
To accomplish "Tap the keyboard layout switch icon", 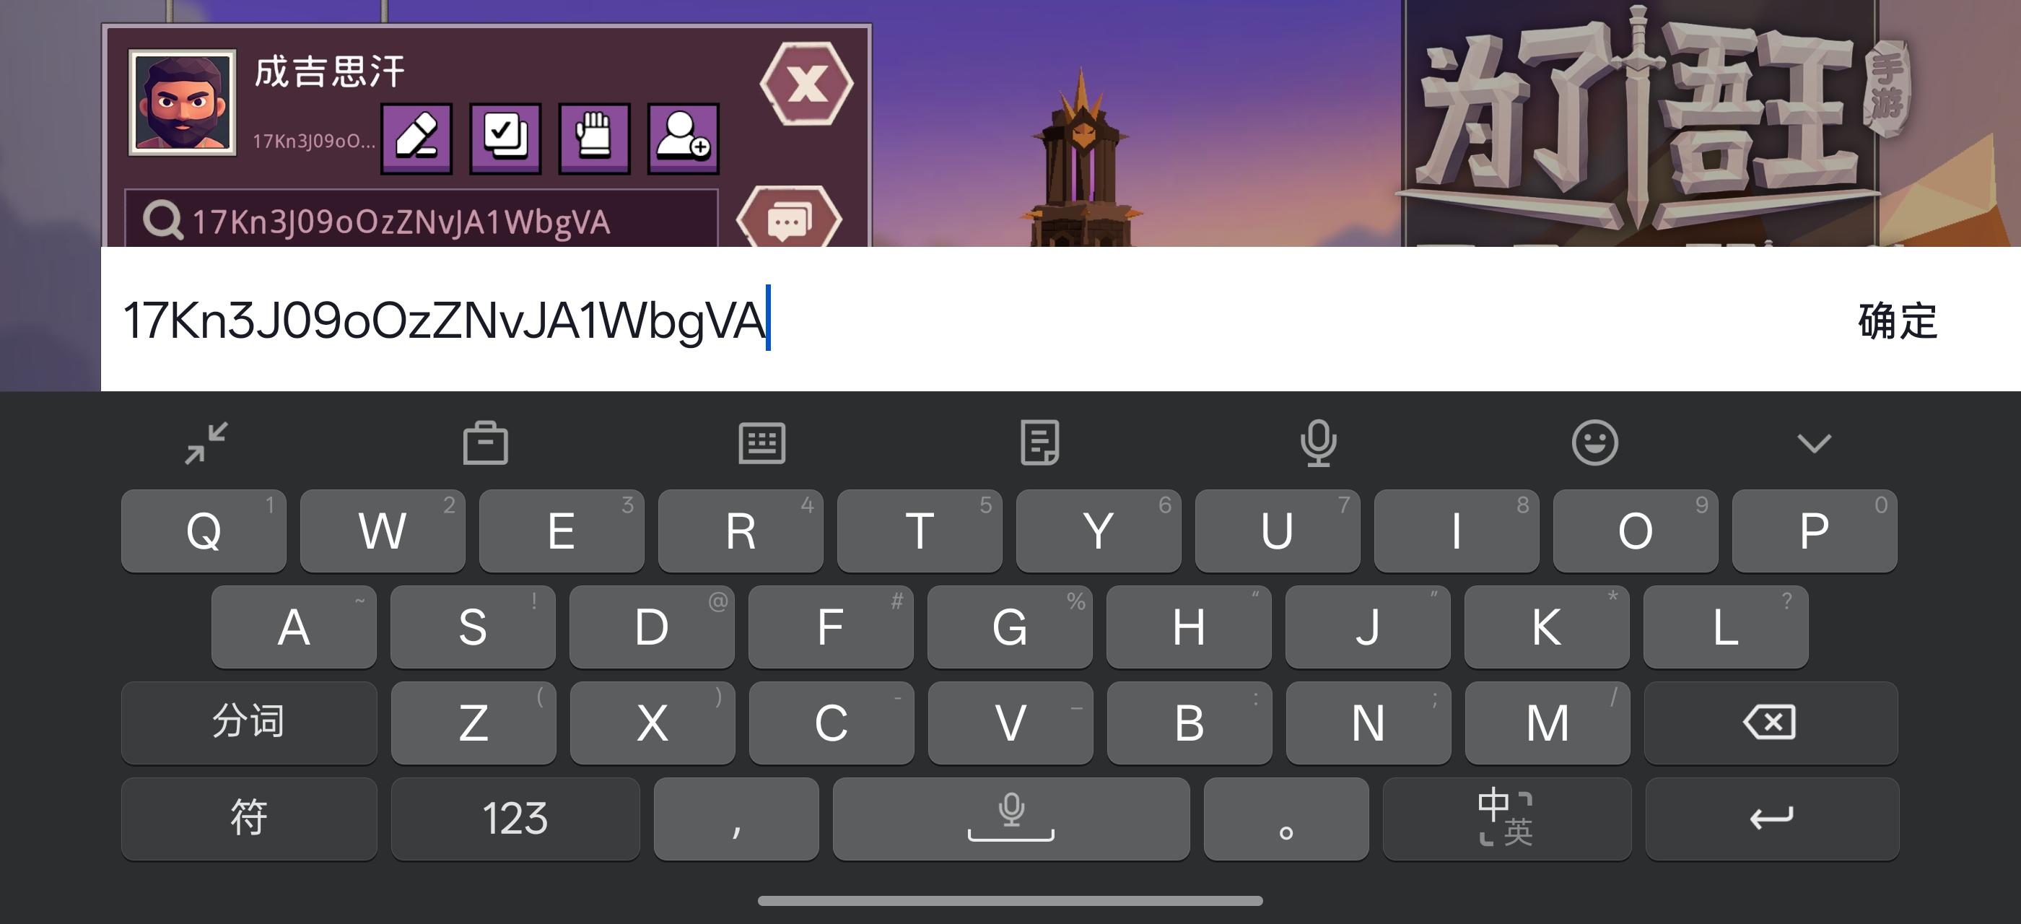I will click(x=761, y=443).
